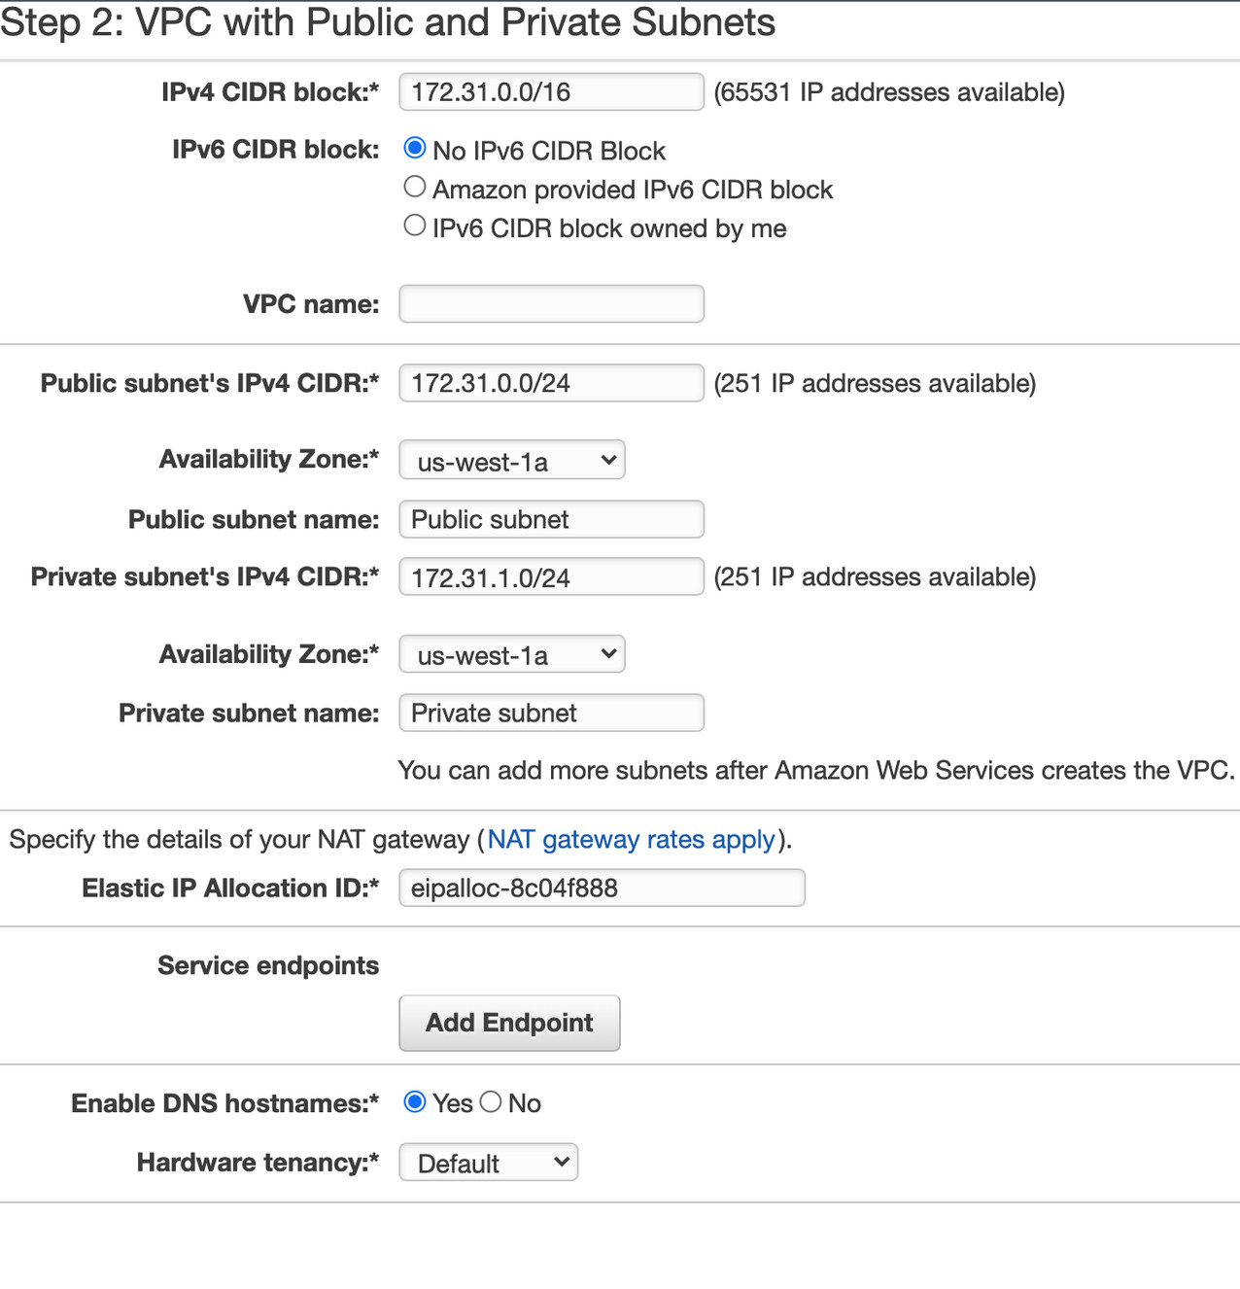Image resolution: width=1240 pixels, height=1289 pixels.
Task: Select the public subnet's IPv4 CIDR field
Action: [x=550, y=382]
